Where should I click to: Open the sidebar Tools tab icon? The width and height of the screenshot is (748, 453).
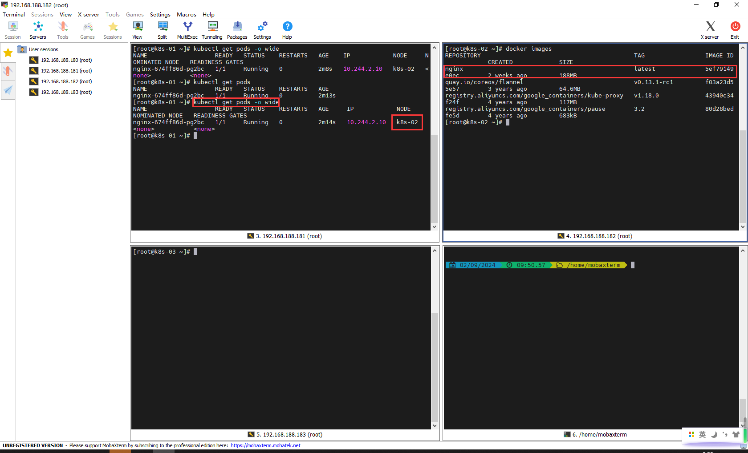click(8, 71)
